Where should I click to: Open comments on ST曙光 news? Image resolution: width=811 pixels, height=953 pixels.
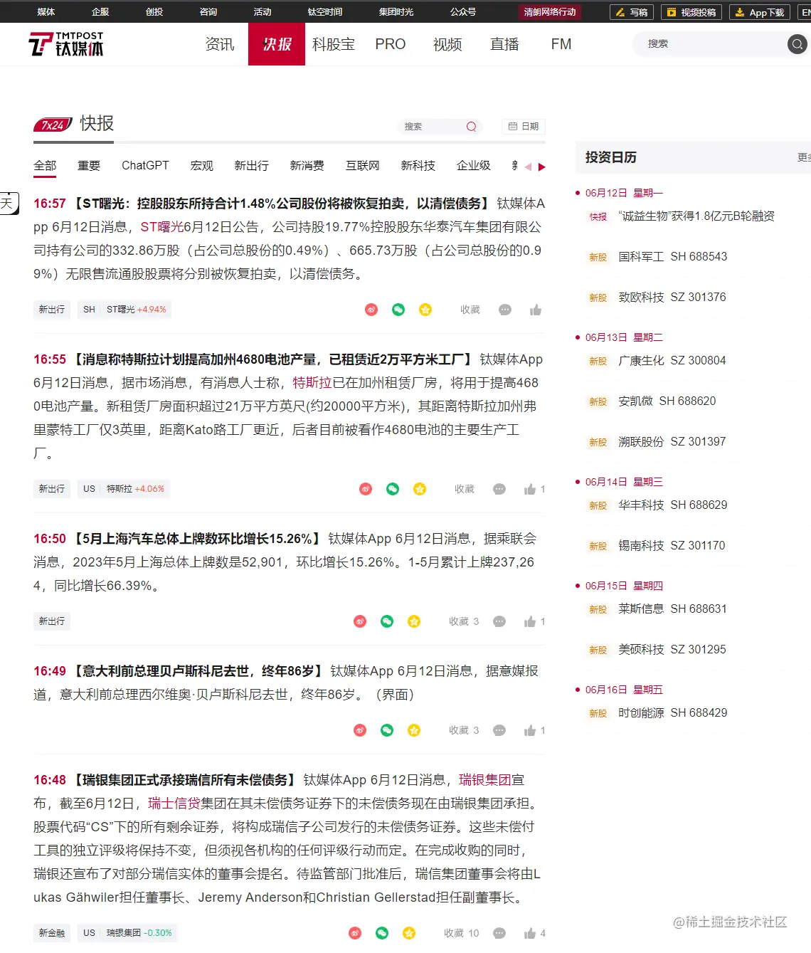pos(505,310)
